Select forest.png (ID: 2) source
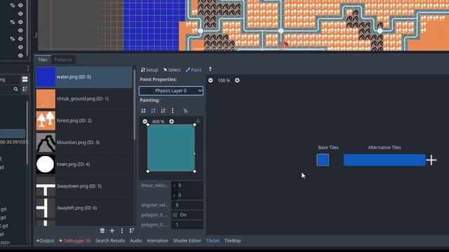Viewport: 449px width, 252px height. click(84, 120)
